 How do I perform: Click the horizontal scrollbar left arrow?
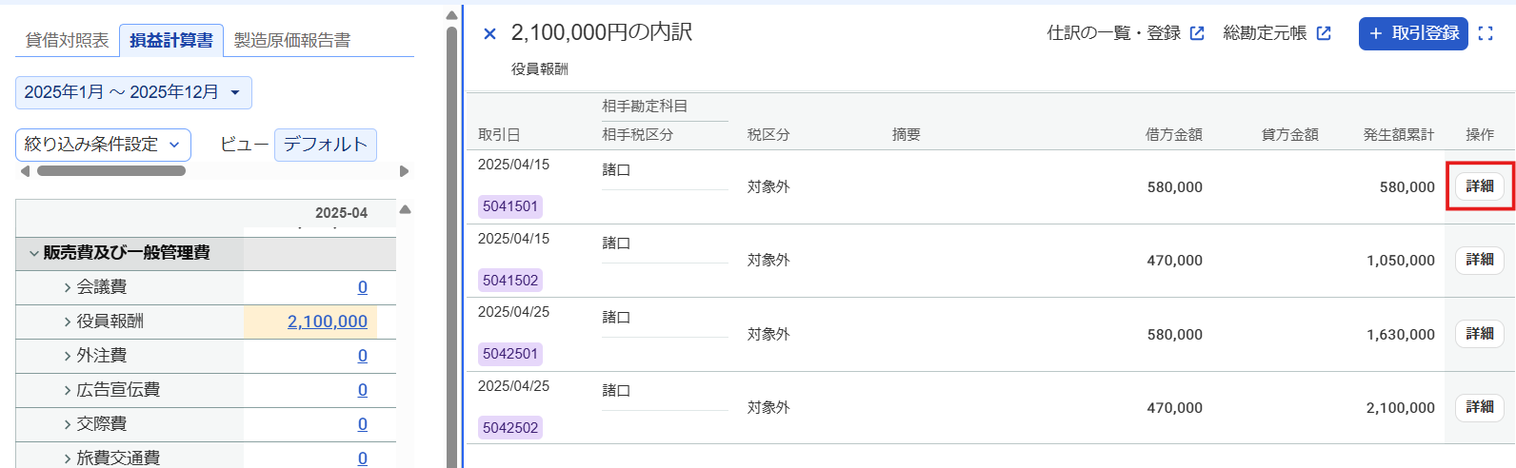tap(25, 171)
